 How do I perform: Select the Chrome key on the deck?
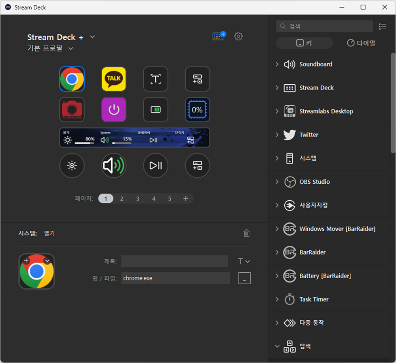72,79
